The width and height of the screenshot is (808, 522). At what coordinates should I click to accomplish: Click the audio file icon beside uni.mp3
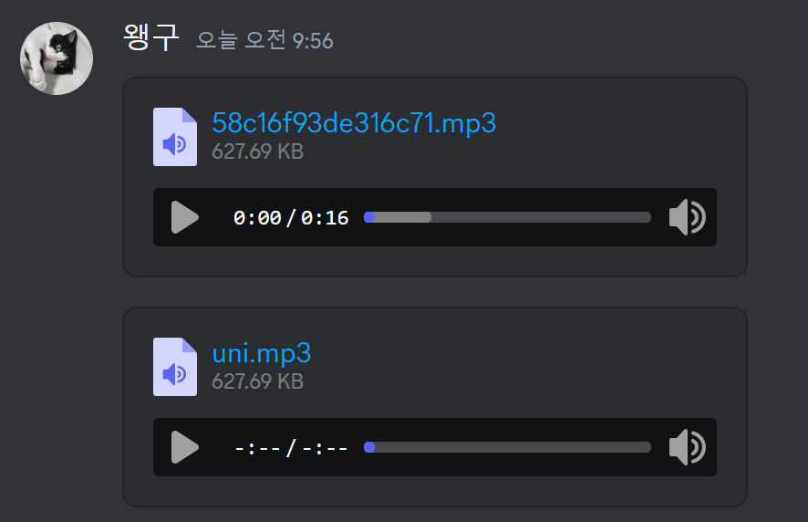pyautogui.click(x=175, y=367)
